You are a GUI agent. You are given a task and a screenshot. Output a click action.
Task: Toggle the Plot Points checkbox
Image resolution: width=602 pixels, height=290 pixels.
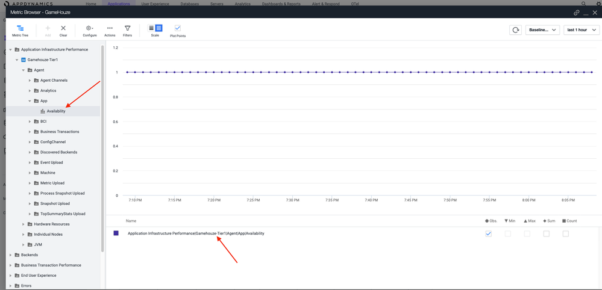178,28
